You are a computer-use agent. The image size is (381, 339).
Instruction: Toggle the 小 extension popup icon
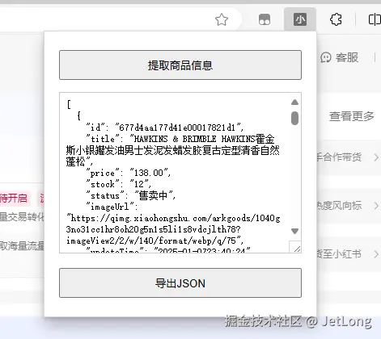[x=300, y=19]
